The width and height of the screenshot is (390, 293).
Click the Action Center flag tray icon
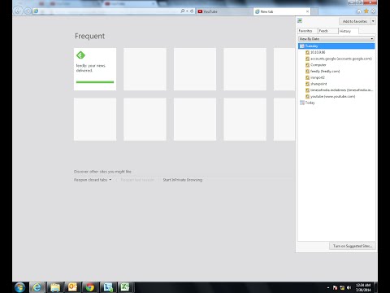(335, 287)
